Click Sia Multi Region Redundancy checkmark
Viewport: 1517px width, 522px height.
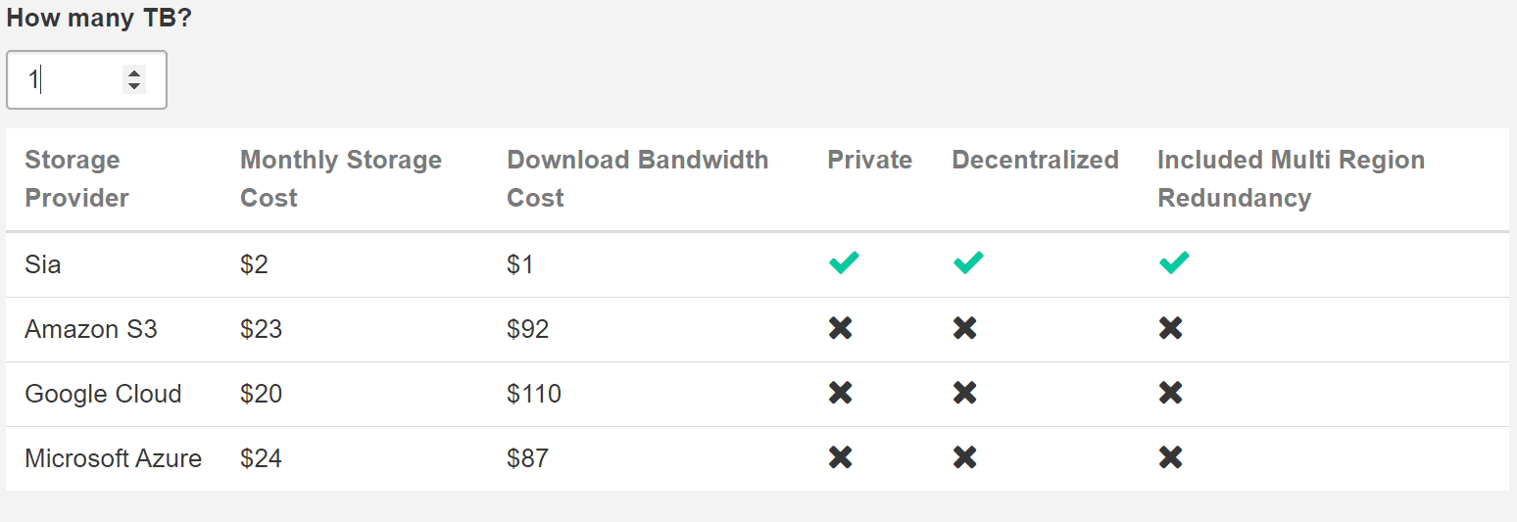click(1174, 262)
